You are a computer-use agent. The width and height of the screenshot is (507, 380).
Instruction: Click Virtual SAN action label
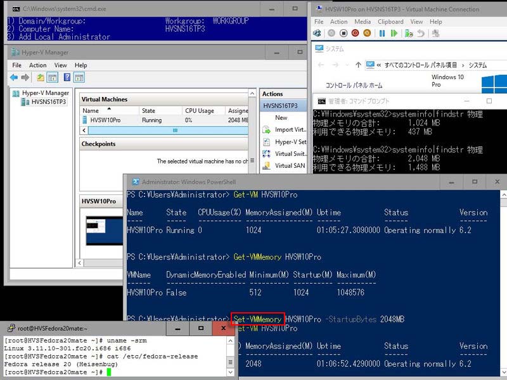click(x=290, y=166)
